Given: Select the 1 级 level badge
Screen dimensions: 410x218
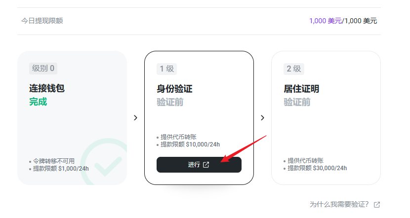Looking at the screenshot, I should pos(168,69).
